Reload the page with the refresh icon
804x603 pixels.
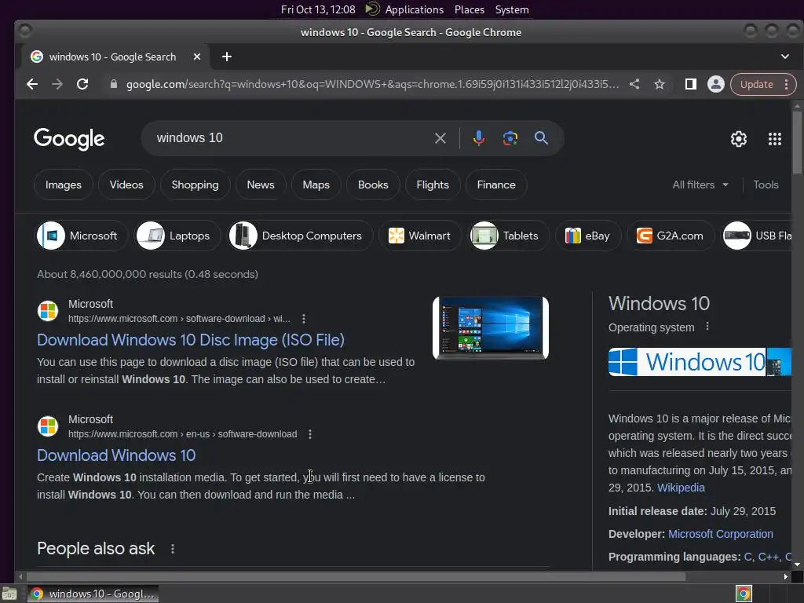point(82,84)
